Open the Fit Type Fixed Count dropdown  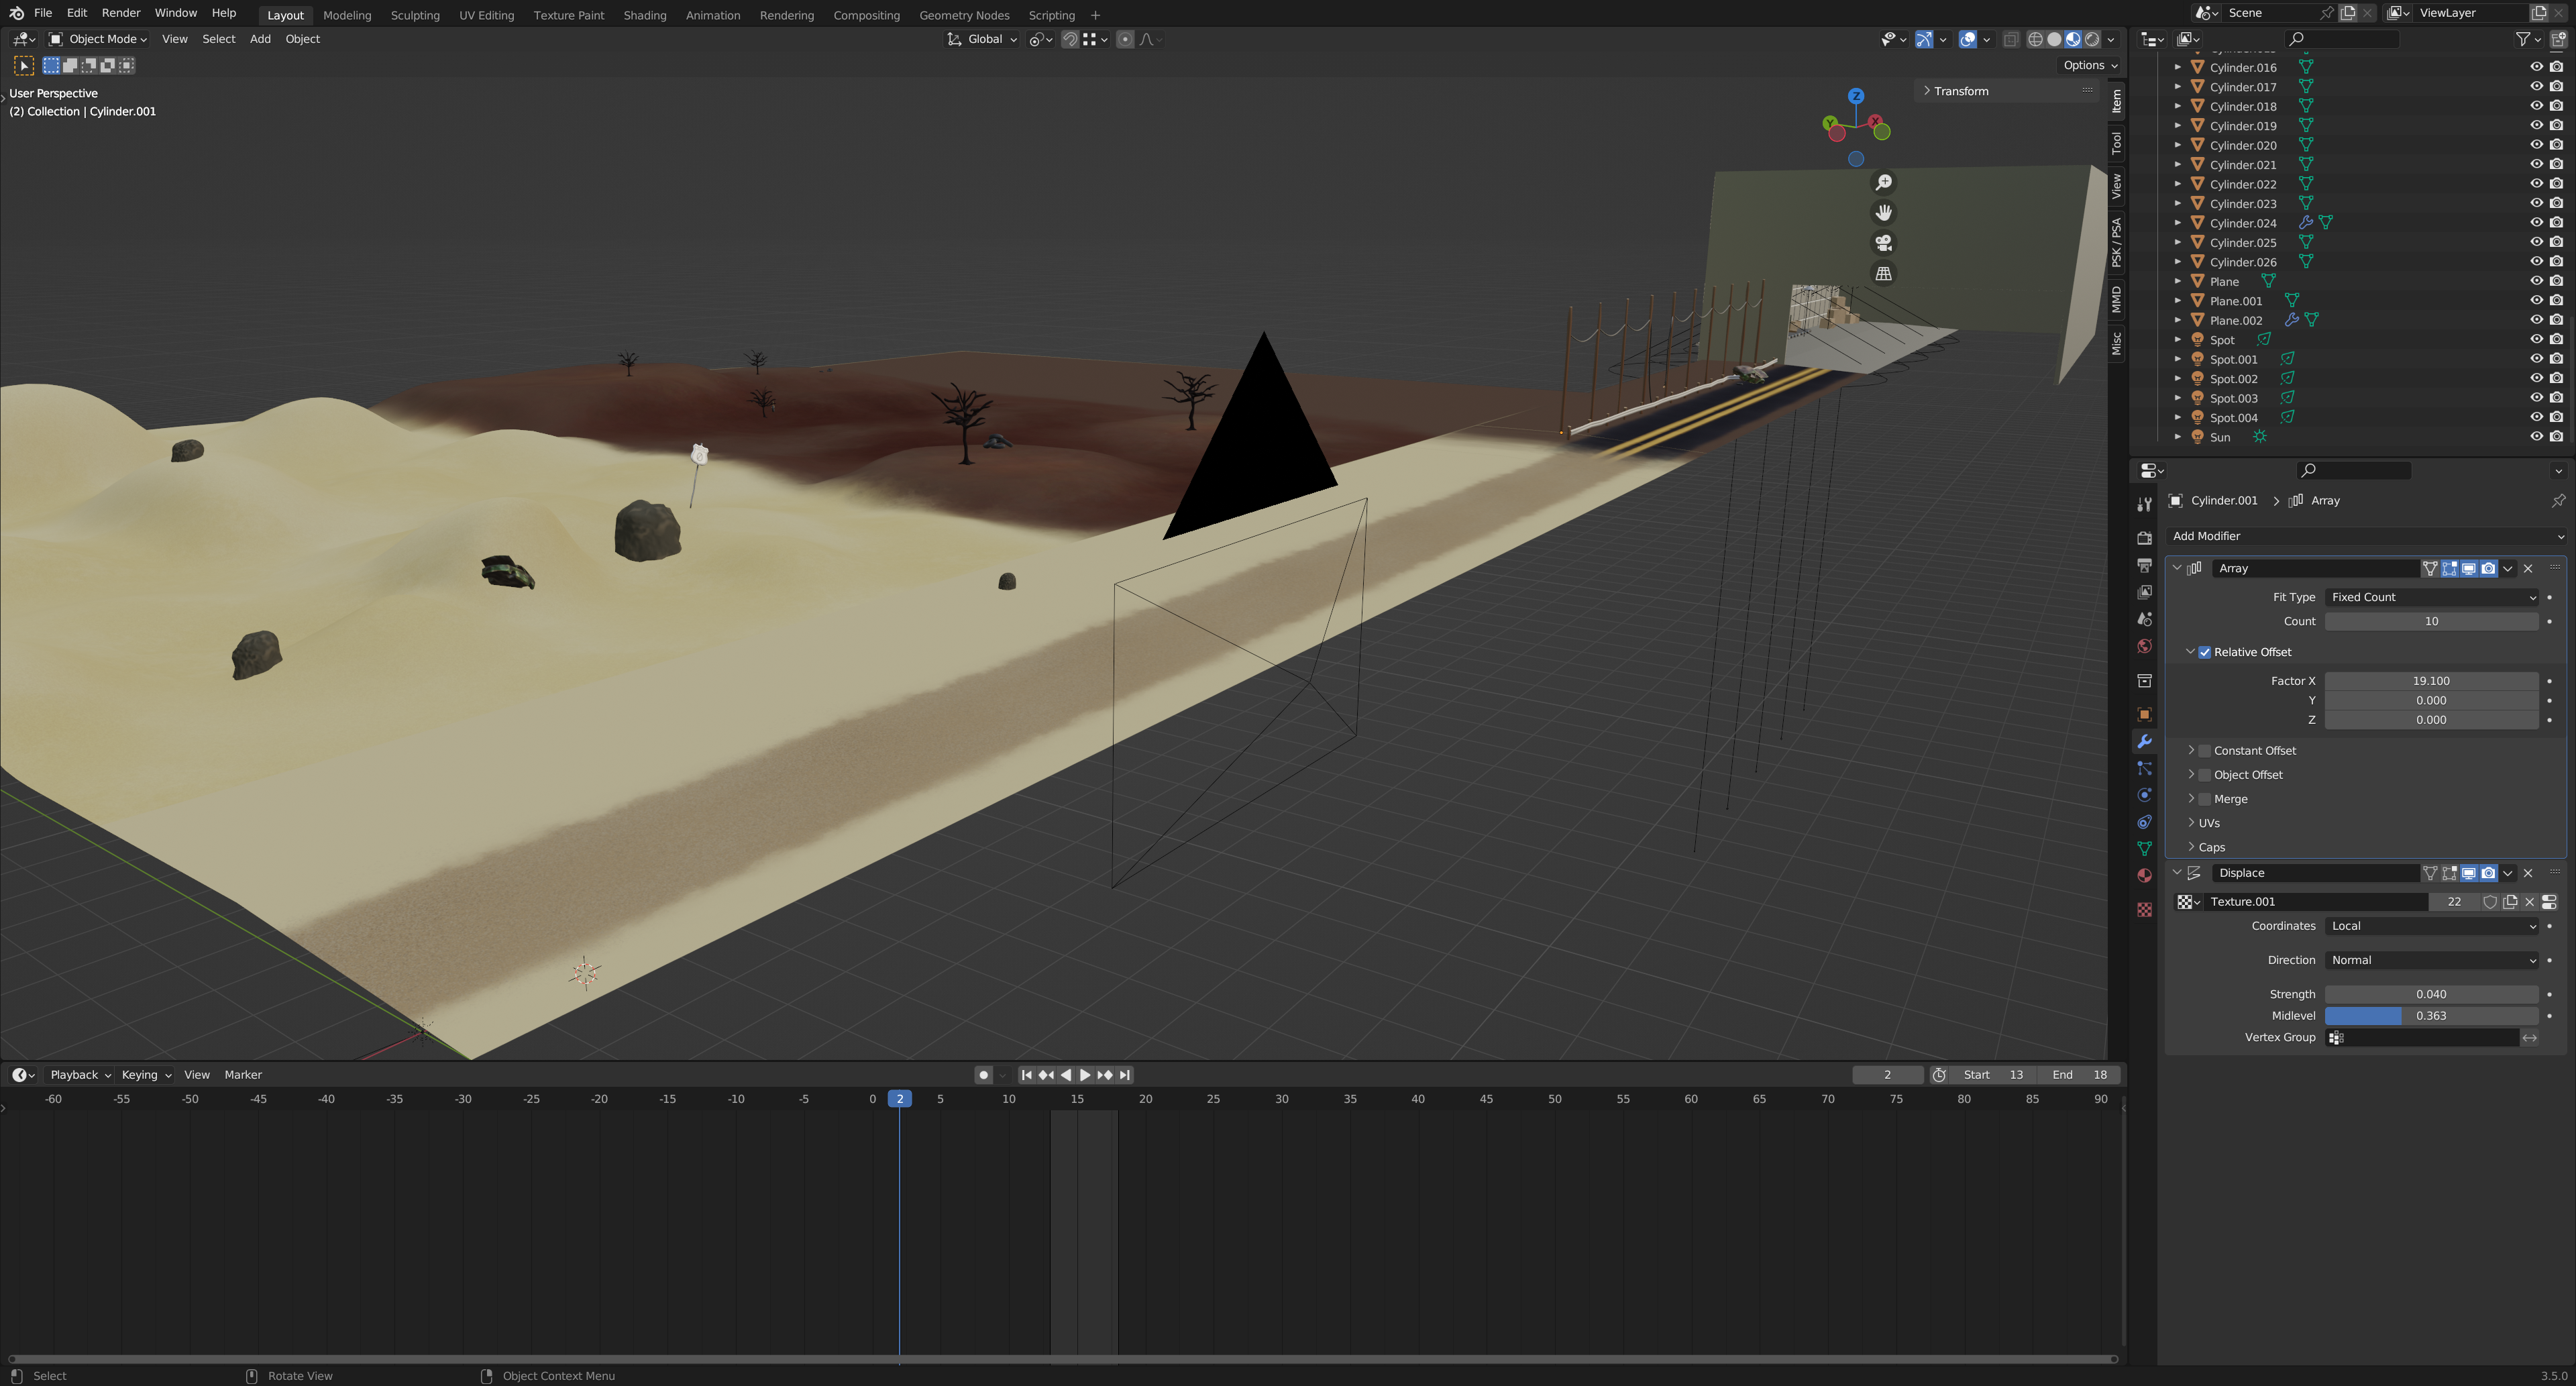coord(2431,597)
